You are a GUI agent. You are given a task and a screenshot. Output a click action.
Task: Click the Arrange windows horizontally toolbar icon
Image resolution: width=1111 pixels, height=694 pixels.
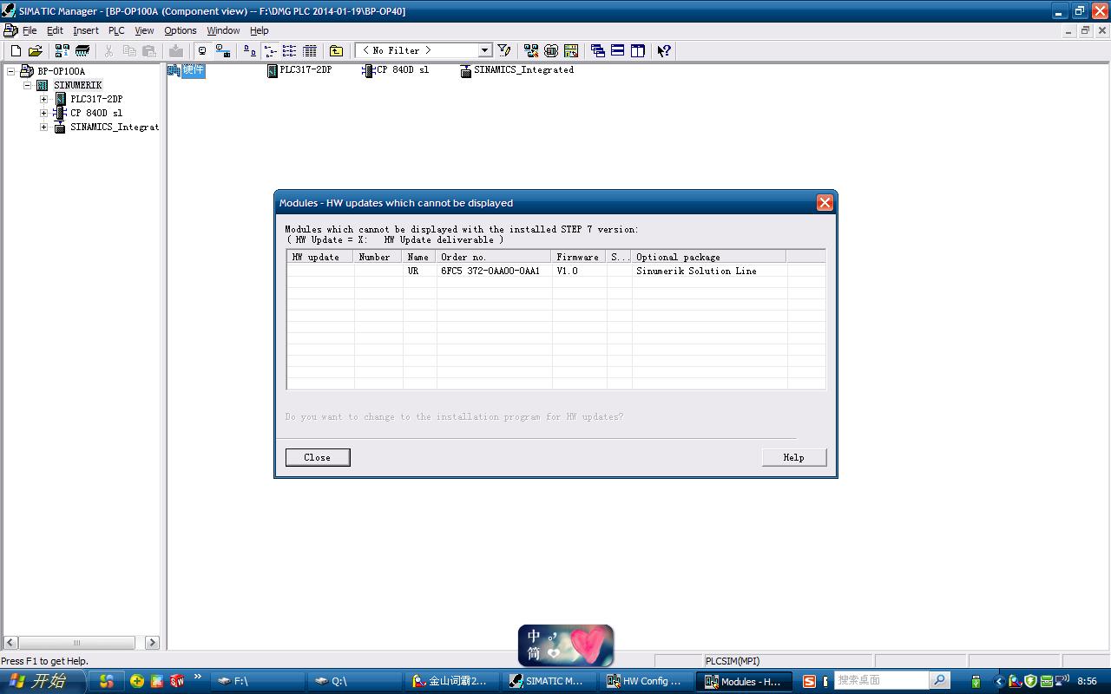point(617,50)
